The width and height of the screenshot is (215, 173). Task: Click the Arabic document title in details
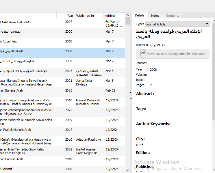point(169,34)
